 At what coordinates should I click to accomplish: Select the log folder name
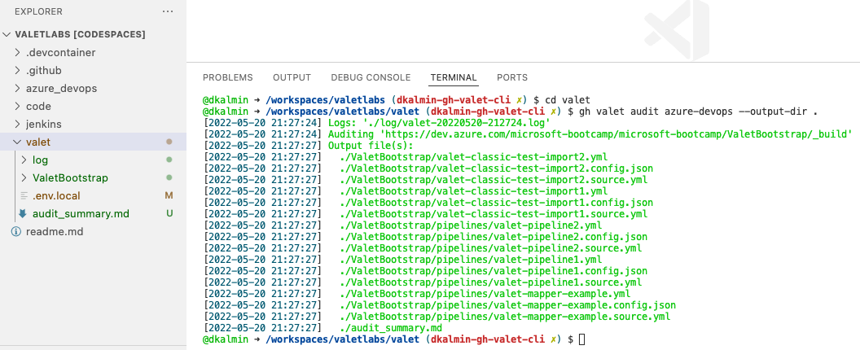pyautogui.click(x=40, y=160)
